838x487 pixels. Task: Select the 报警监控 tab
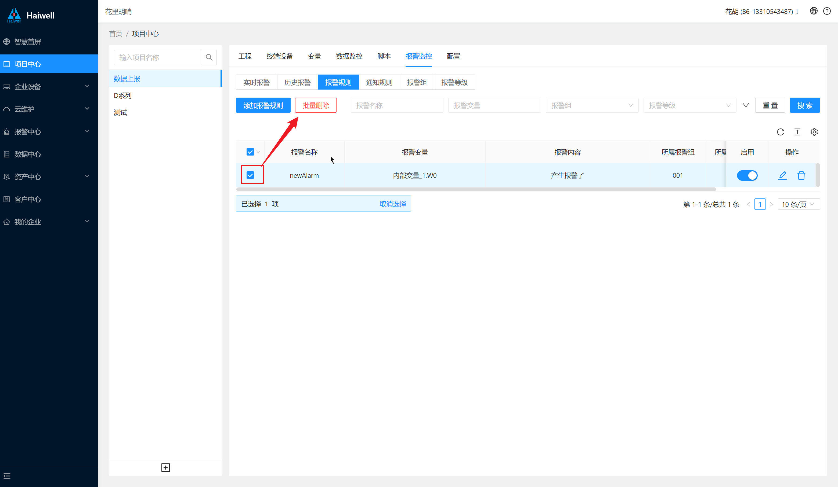pyautogui.click(x=419, y=56)
